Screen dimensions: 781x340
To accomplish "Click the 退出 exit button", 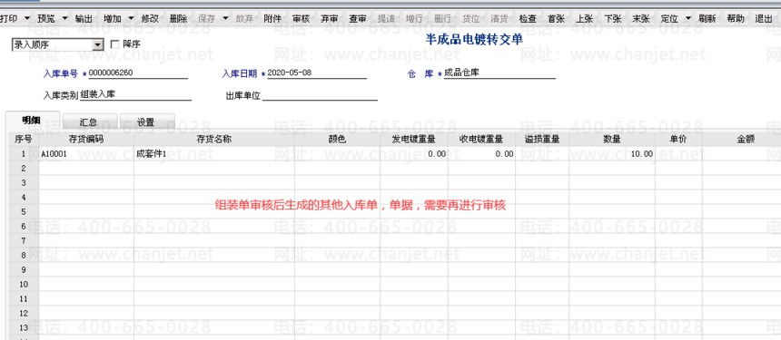I will [764, 19].
